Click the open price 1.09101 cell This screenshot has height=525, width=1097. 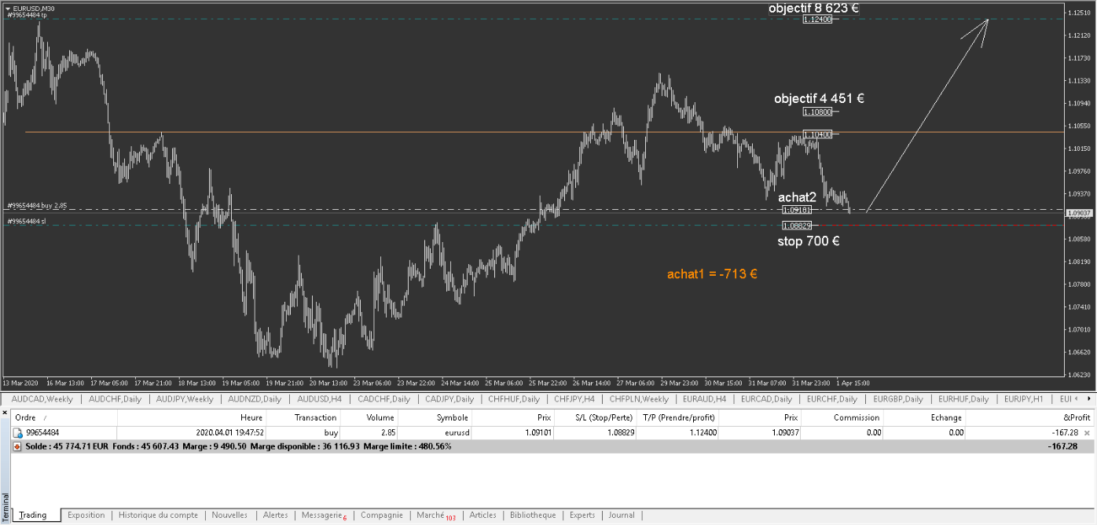537,432
